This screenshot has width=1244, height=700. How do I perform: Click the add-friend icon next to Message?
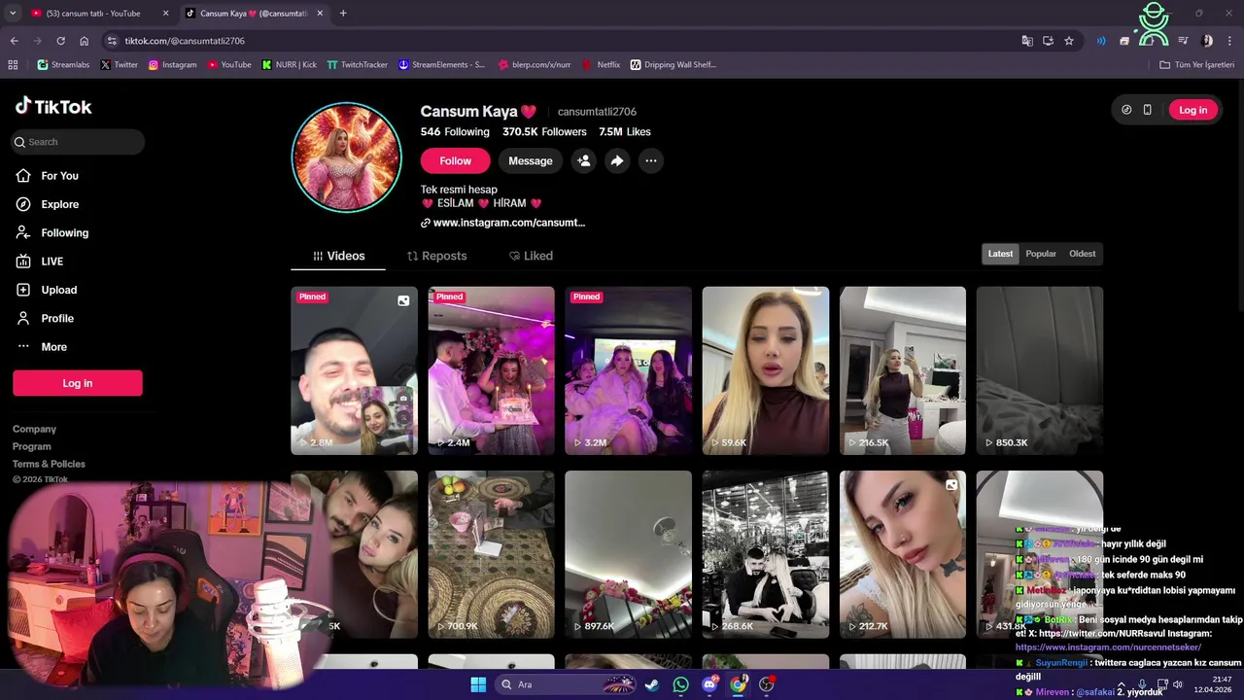(583, 160)
